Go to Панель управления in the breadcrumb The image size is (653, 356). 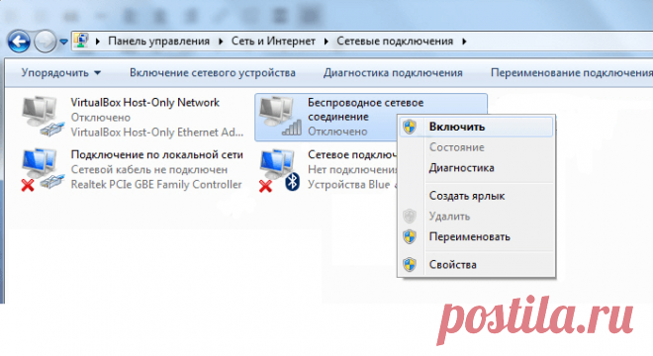click(x=158, y=42)
